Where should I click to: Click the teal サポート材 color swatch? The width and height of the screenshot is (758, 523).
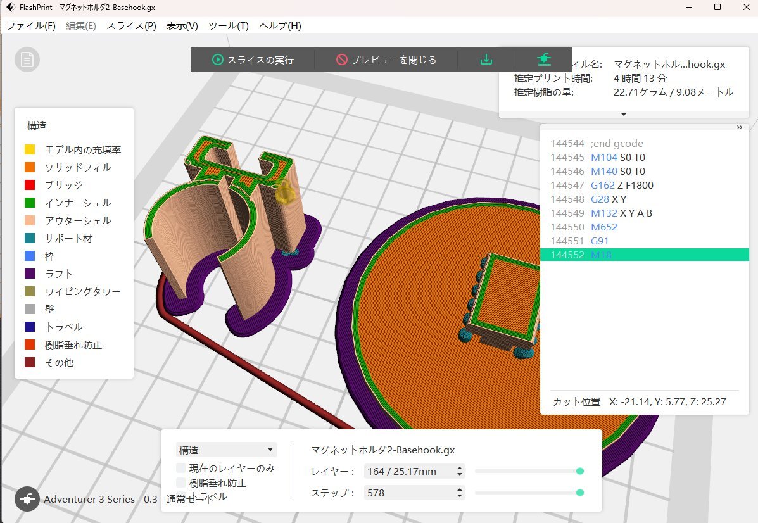coord(30,238)
